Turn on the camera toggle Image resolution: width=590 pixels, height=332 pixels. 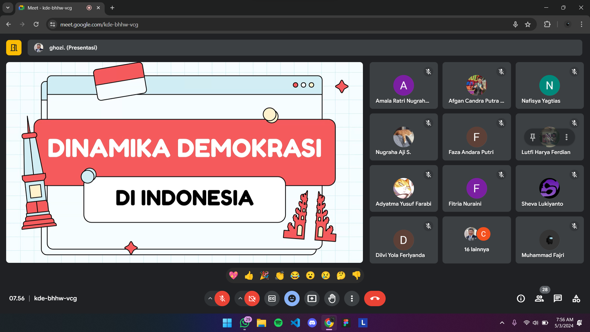pos(252,298)
